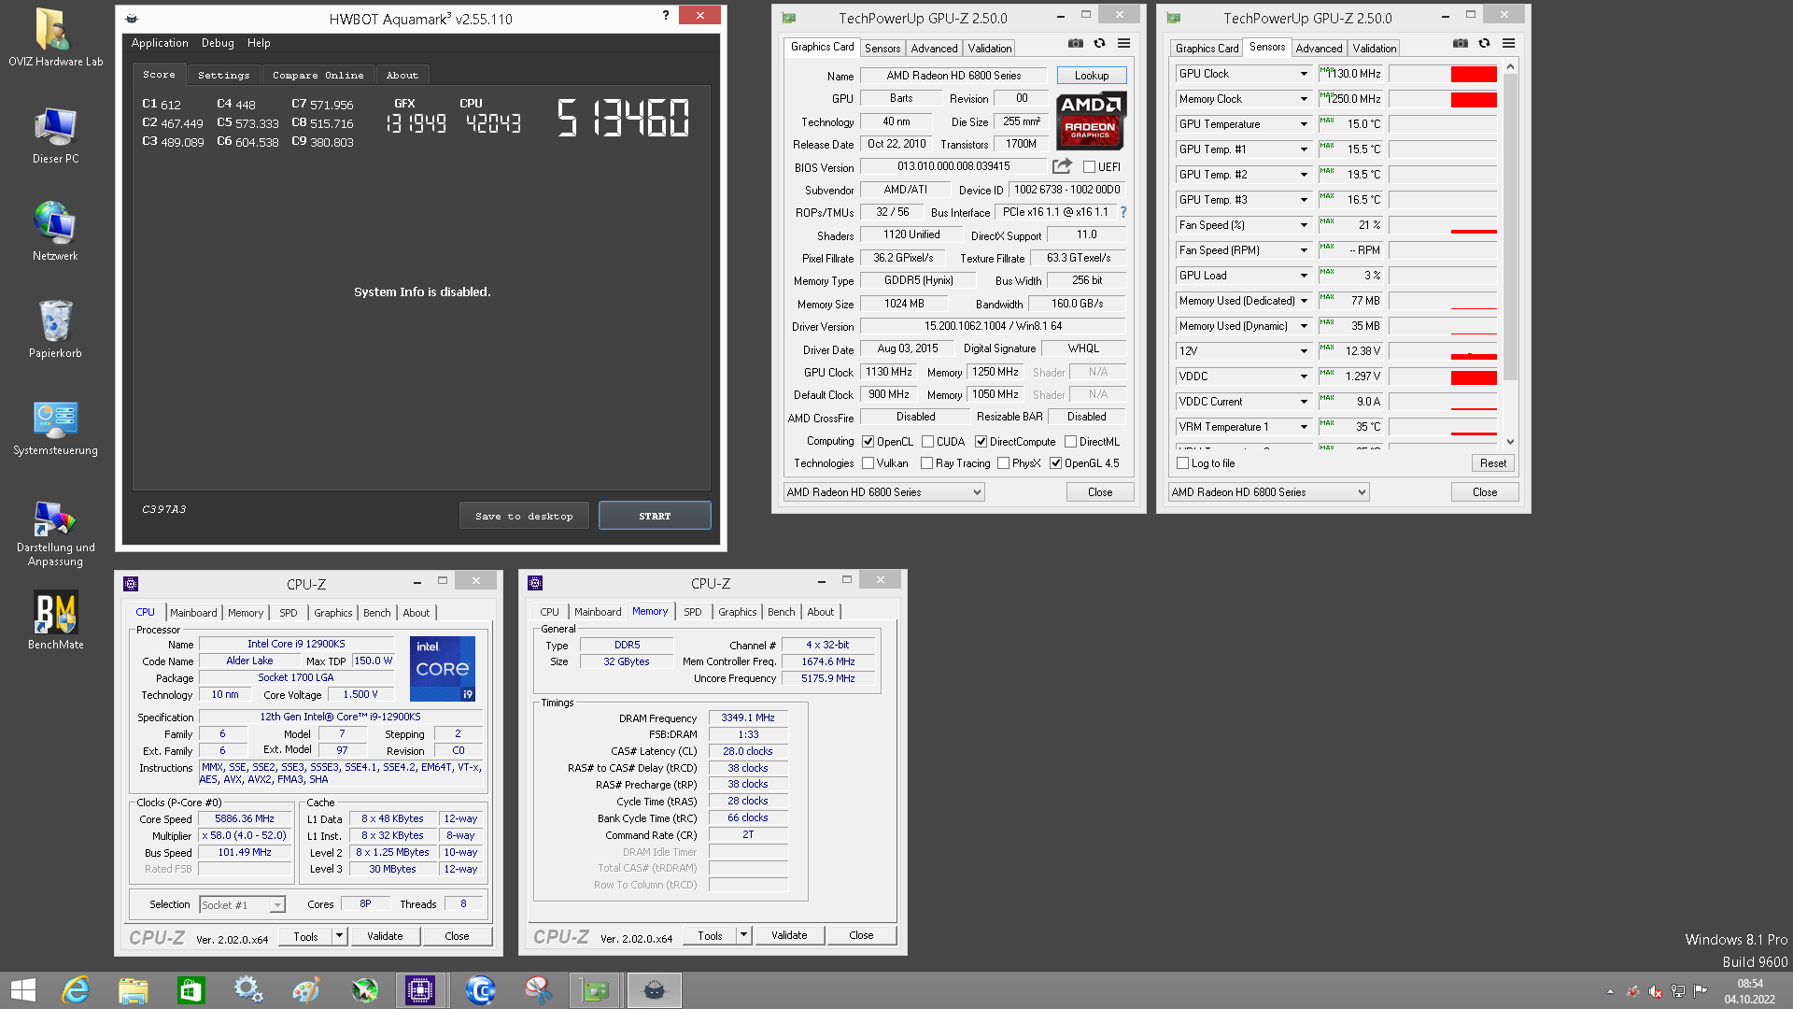Click the GPU Name field in GPU-Z
Viewport: 1793px width, 1009px height.
[953, 76]
